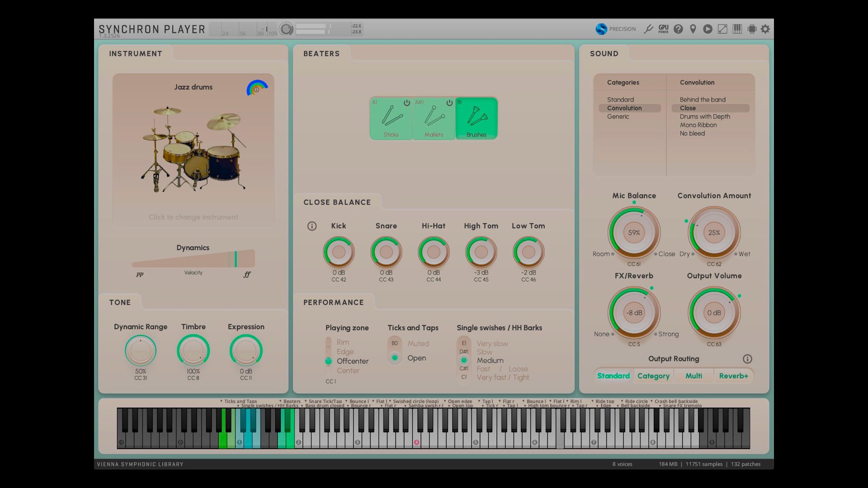Click the Dynamics velocity slider

point(193,259)
